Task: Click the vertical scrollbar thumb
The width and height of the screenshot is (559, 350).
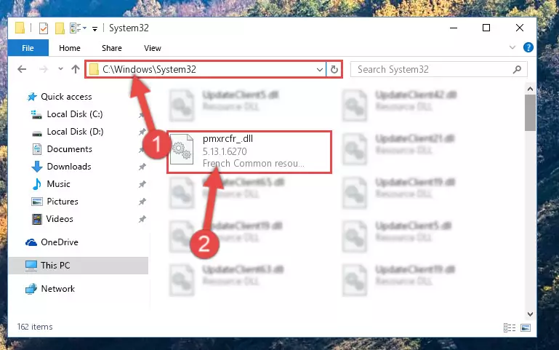Action: click(x=530, y=113)
